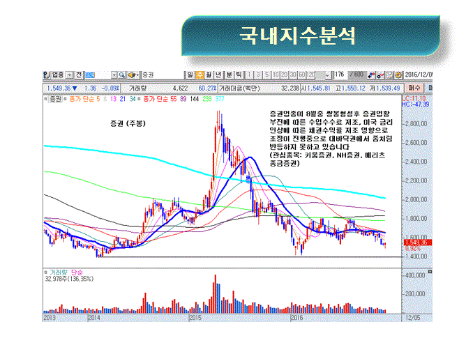Choose the 120 interval button

point(310,75)
